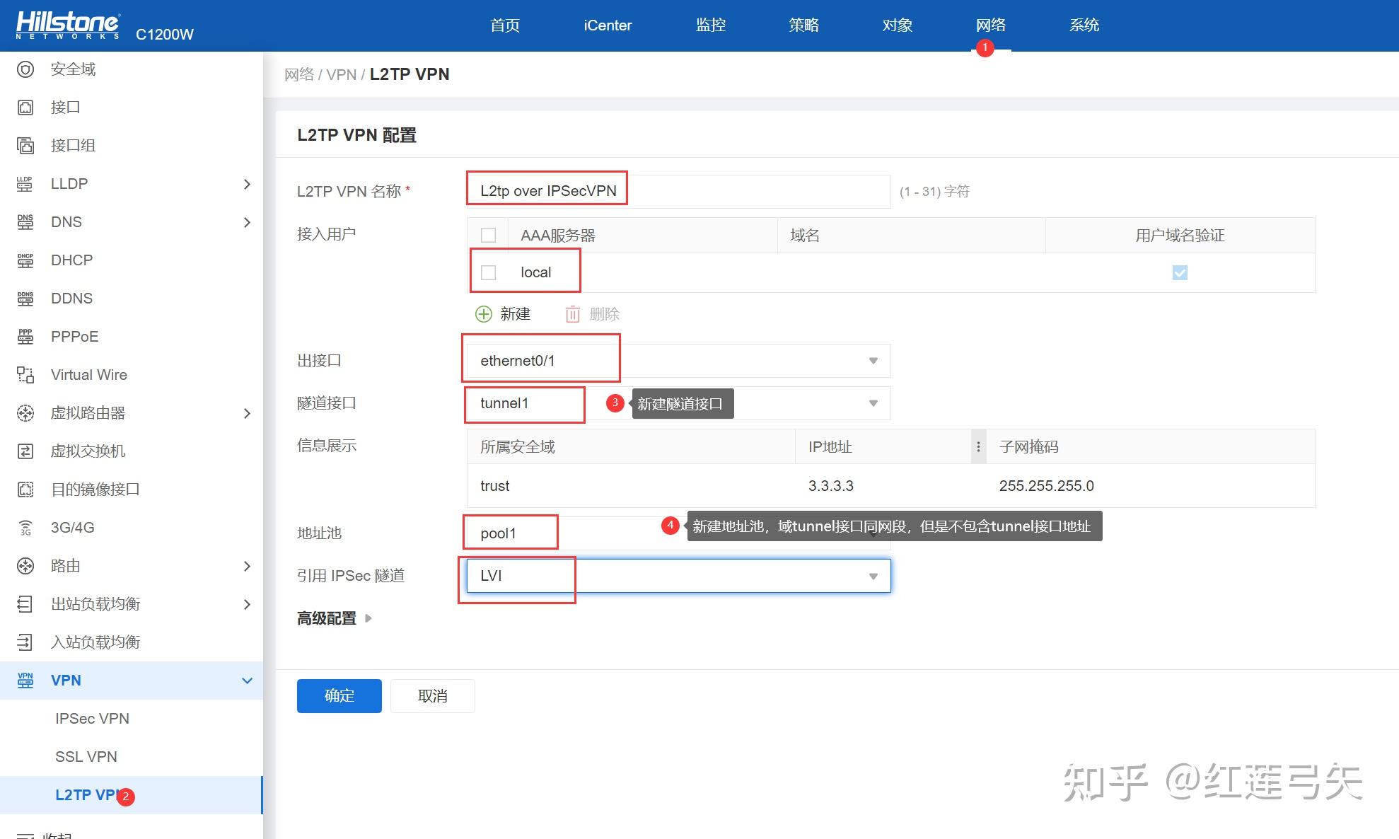
Task: Click the 域名 column header
Action: click(912, 236)
